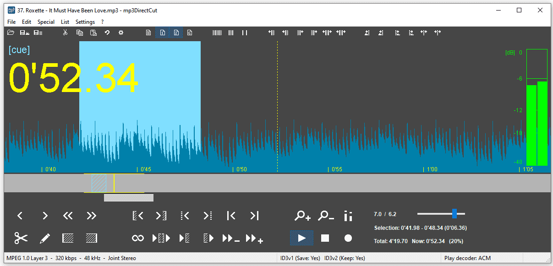
Task: Zoom in with the magnifier plus icon
Action: [x=303, y=215]
